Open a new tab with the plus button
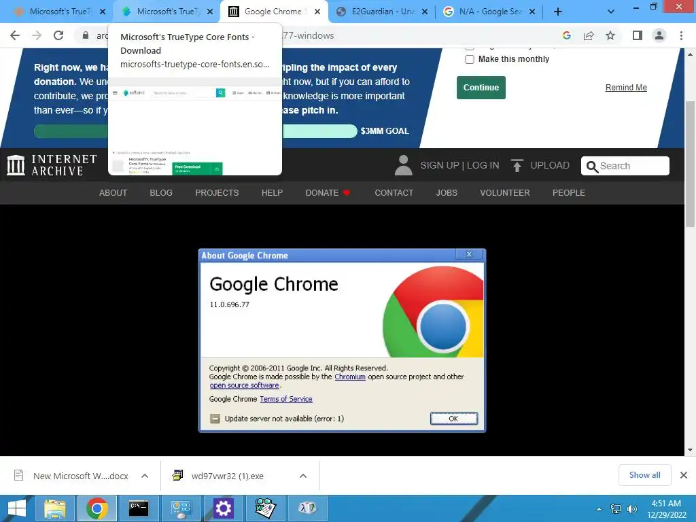This screenshot has width=696, height=522. [x=558, y=12]
